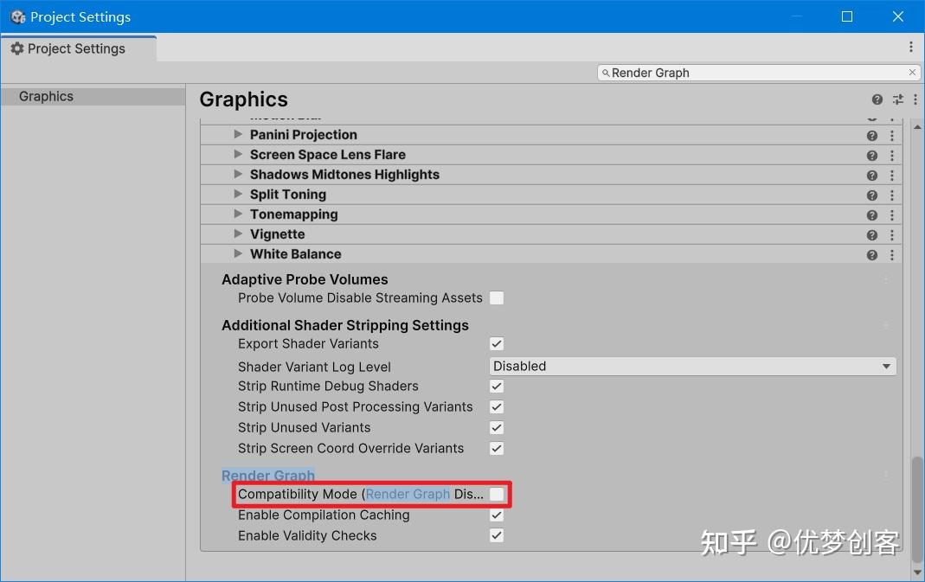925x582 pixels.
Task: Expand the Split Toning section
Action: click(238, 195)
